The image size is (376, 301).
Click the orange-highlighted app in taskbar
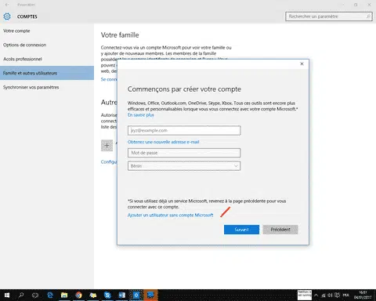click(150, 296)
